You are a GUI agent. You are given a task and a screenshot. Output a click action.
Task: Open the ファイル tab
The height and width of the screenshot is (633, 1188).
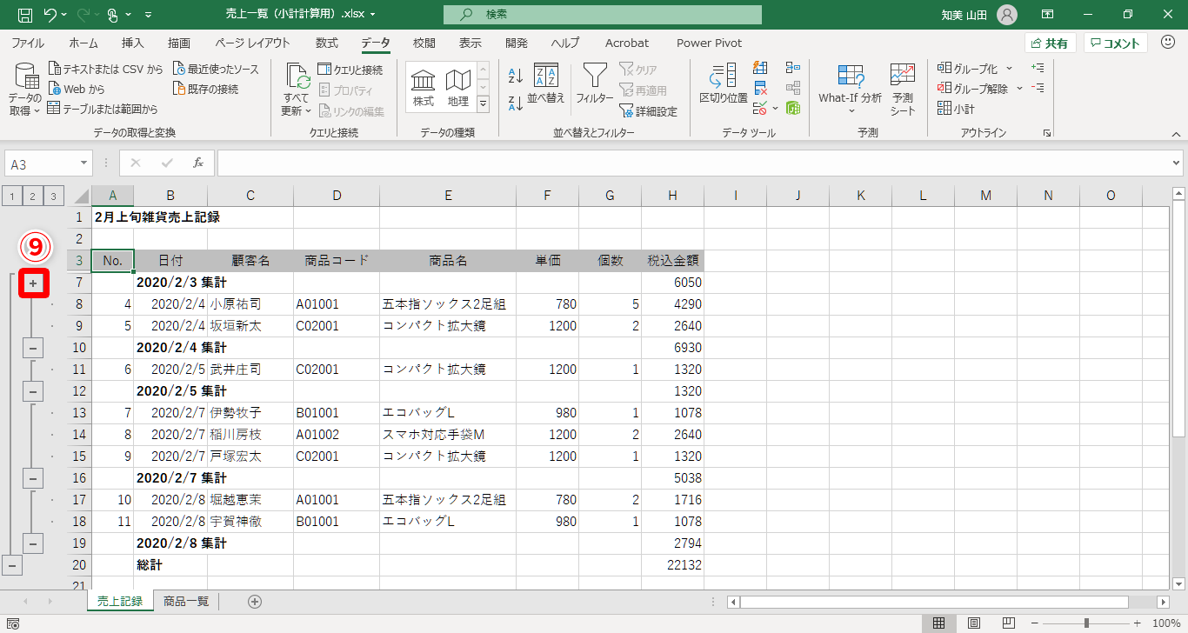click(28, 43)
